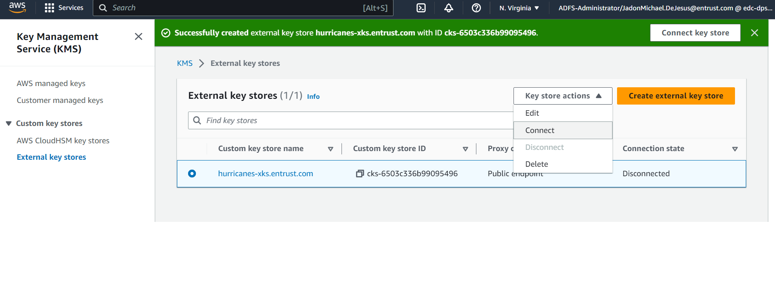The height and width of the screenshot is (303, 775).
Task: Select the hurricanes-xks.entrust.com radio button
Action: pyautogui.click(x=192, y=174)
